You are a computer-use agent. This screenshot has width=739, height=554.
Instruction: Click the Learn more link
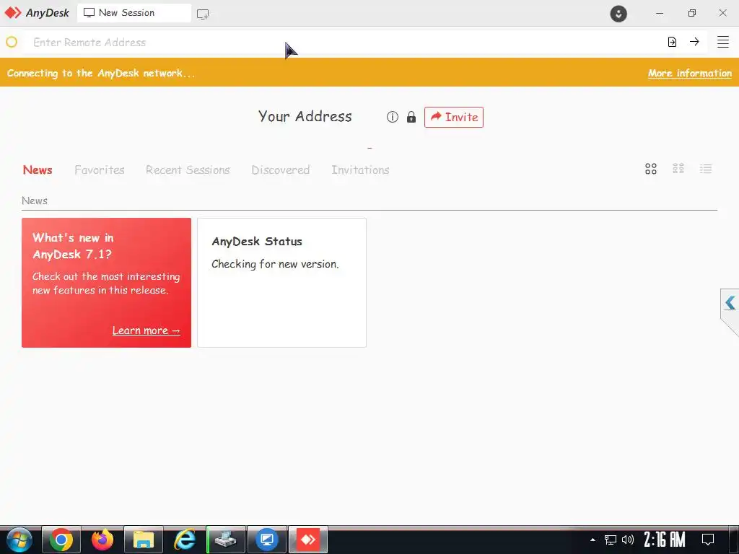(146, 330)
